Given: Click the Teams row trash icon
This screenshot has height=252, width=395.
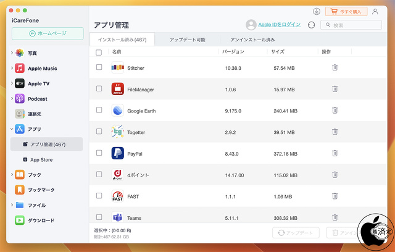Looking at the screenshot, I should pyautogui.click(x=335, y=217).
